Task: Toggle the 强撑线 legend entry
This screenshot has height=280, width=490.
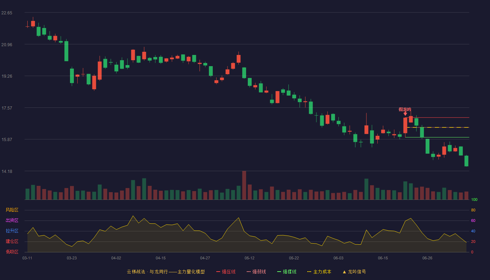Action: pos(287,272)
